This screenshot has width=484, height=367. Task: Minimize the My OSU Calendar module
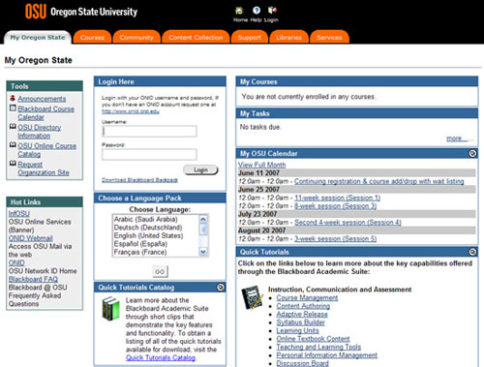(472, 153)
